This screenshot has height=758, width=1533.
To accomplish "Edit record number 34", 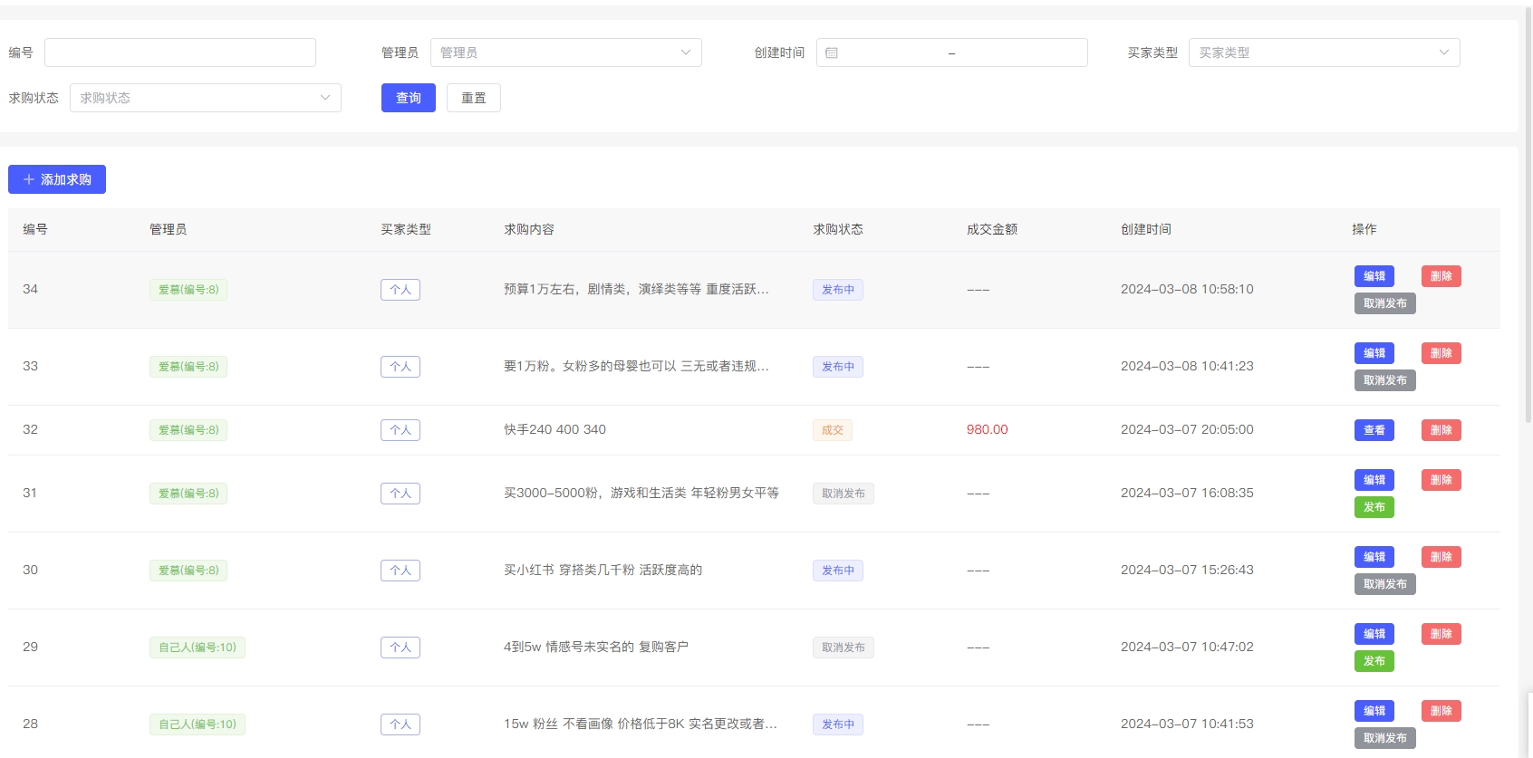I will pyautogui.click(x=1374, y=276).
